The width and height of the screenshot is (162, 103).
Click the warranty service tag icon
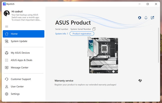coord(140,81)
